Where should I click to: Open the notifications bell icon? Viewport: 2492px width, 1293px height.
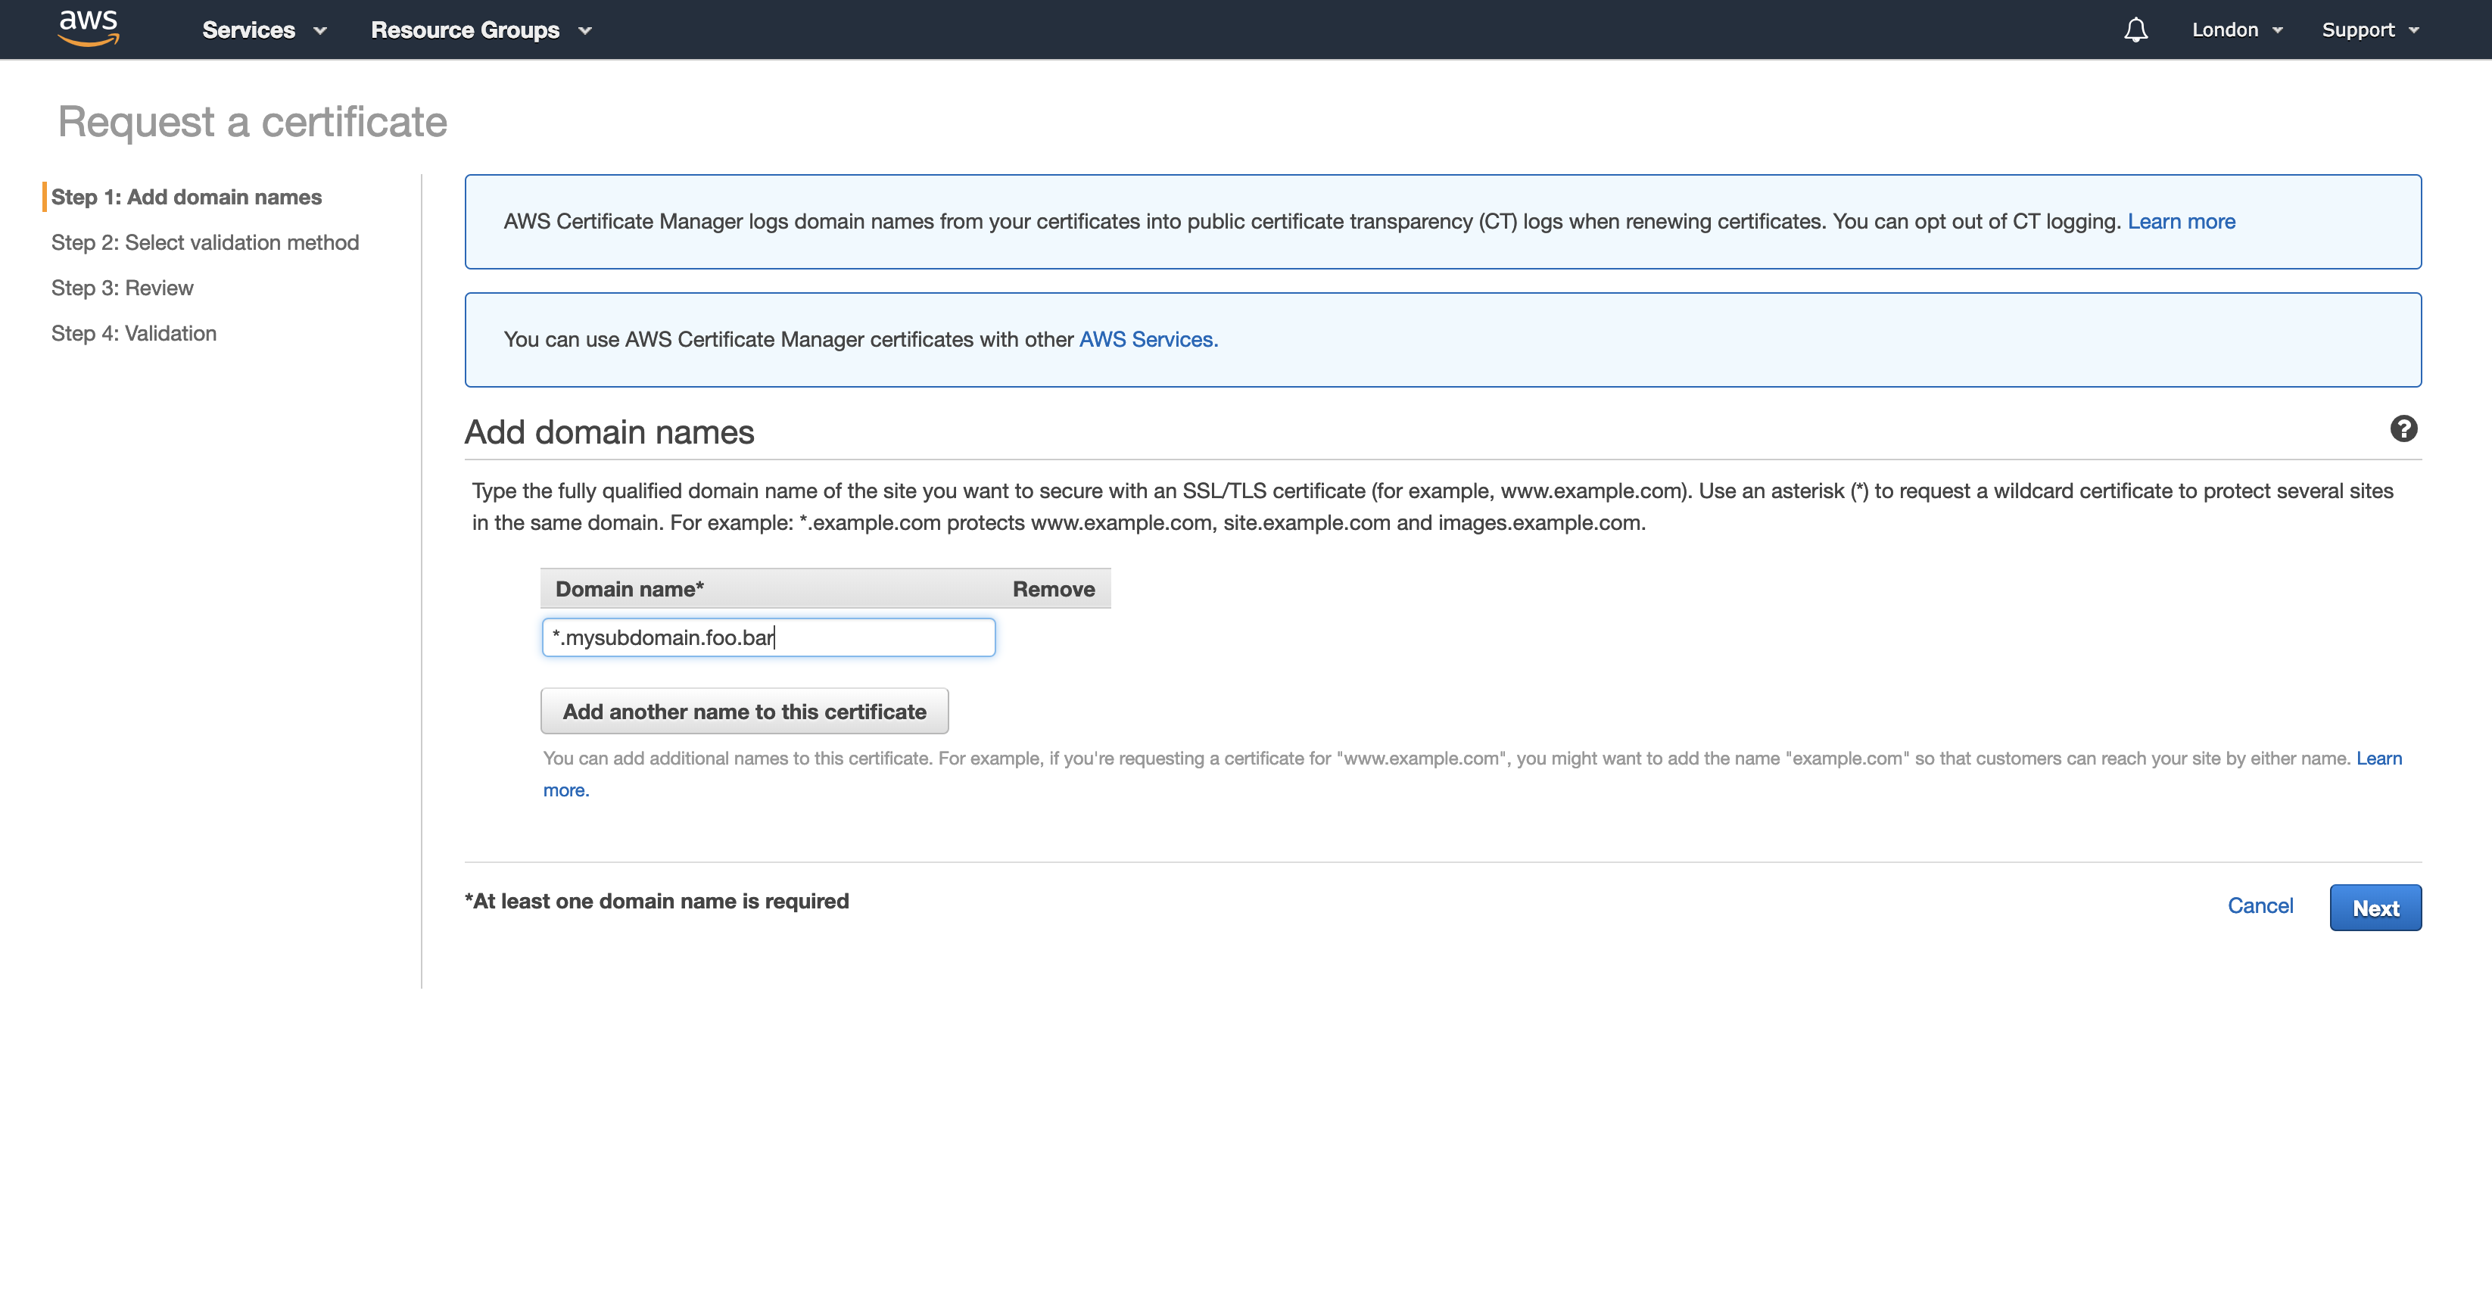pos(2135,30)
